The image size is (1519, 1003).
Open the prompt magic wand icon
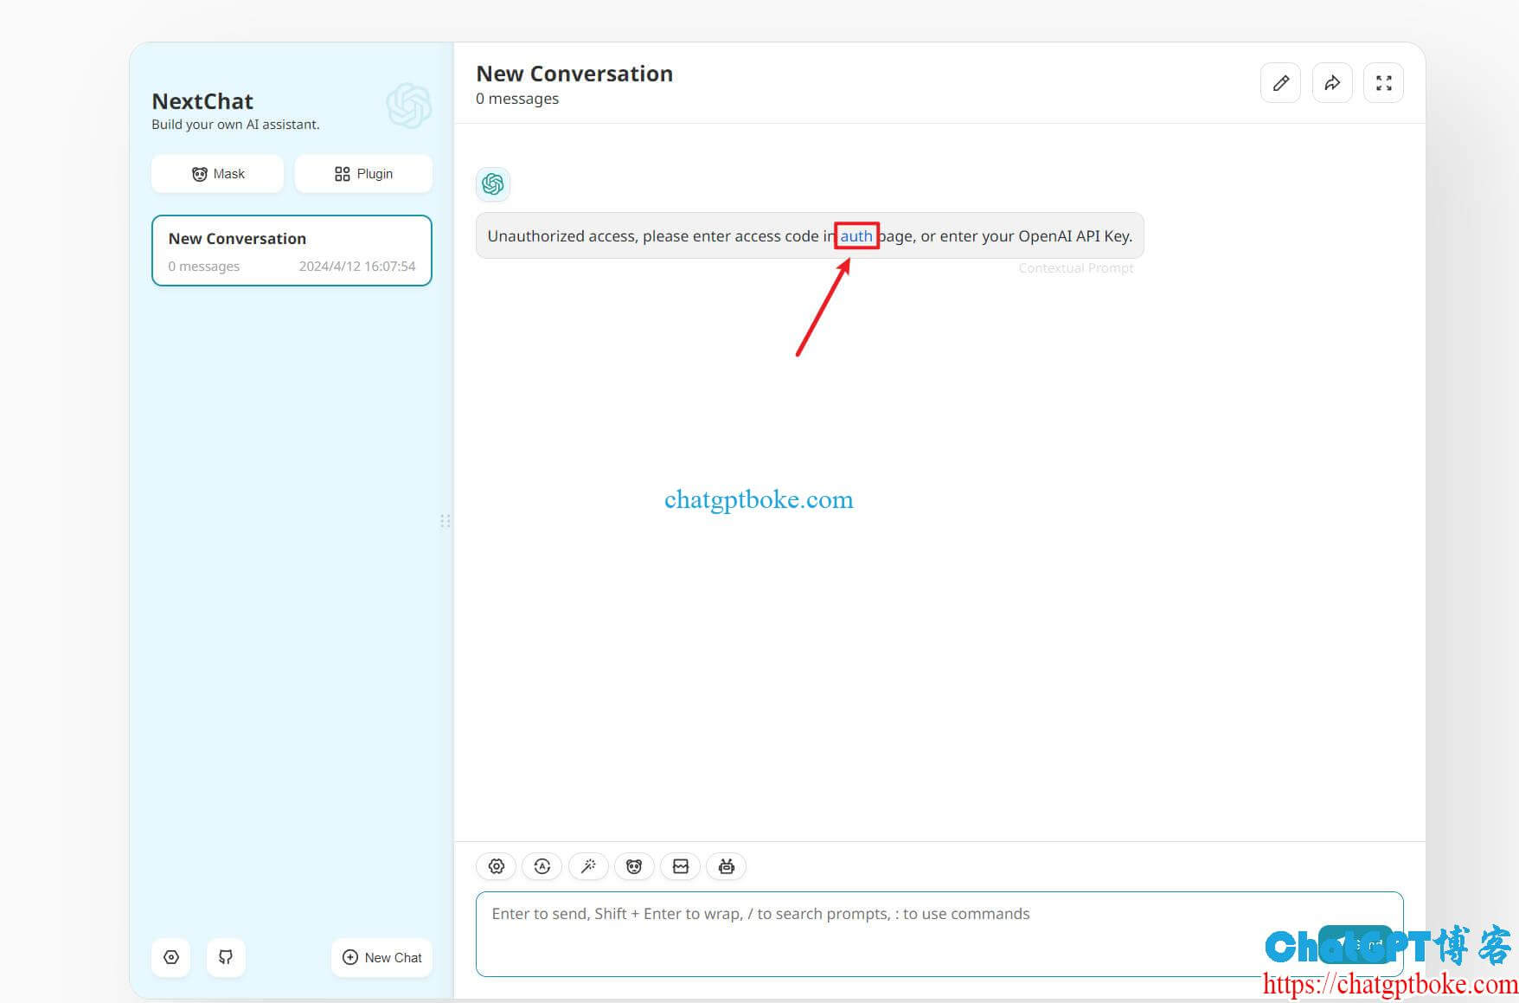(x=588, y=866)
